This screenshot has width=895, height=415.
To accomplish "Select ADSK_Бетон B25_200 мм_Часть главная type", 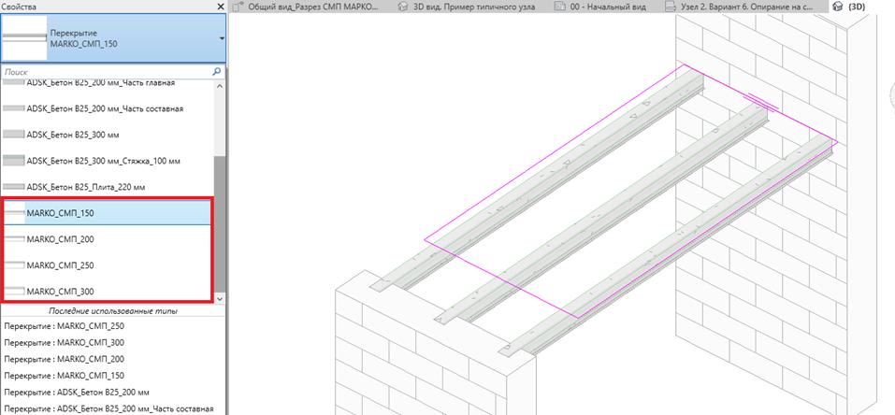I will click(107, 84).
